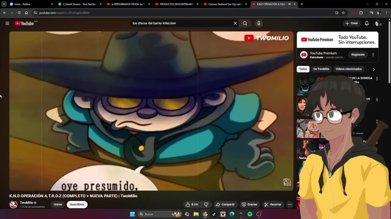The image size is (391, 219).
Task: Open options for YouTube Premium ad
Action: pos(373,55)
